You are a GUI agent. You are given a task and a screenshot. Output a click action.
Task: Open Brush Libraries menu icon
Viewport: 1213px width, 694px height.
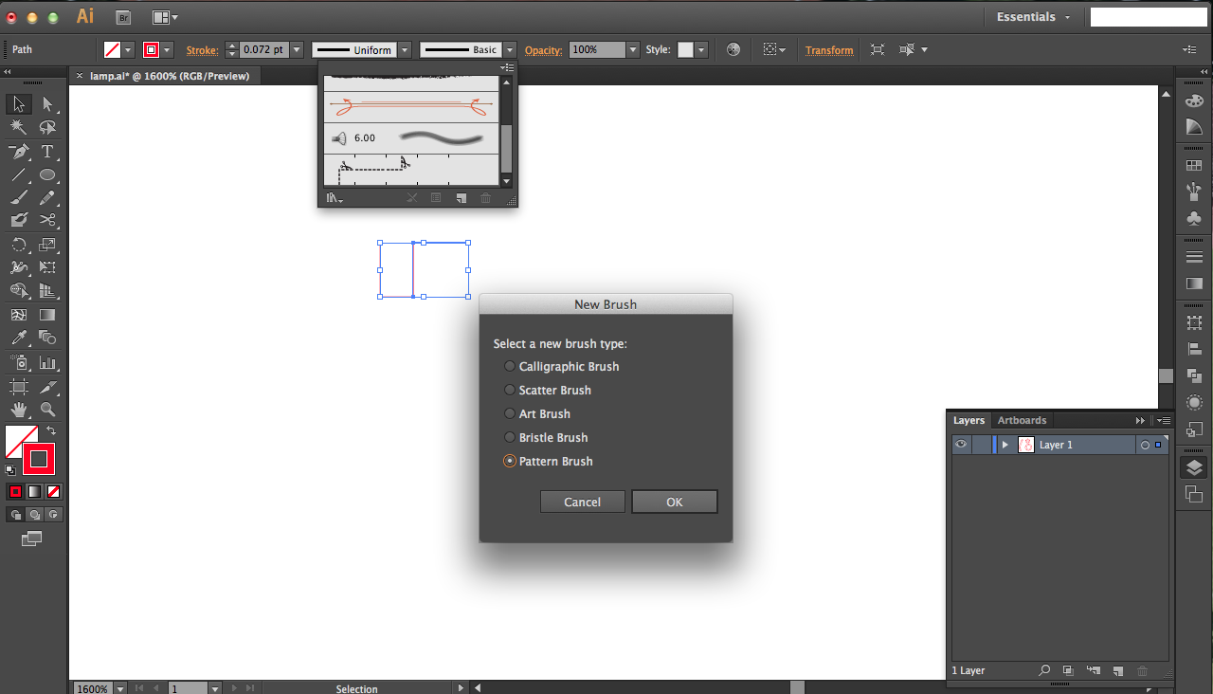pyautogui.click(x=334, y=198)
